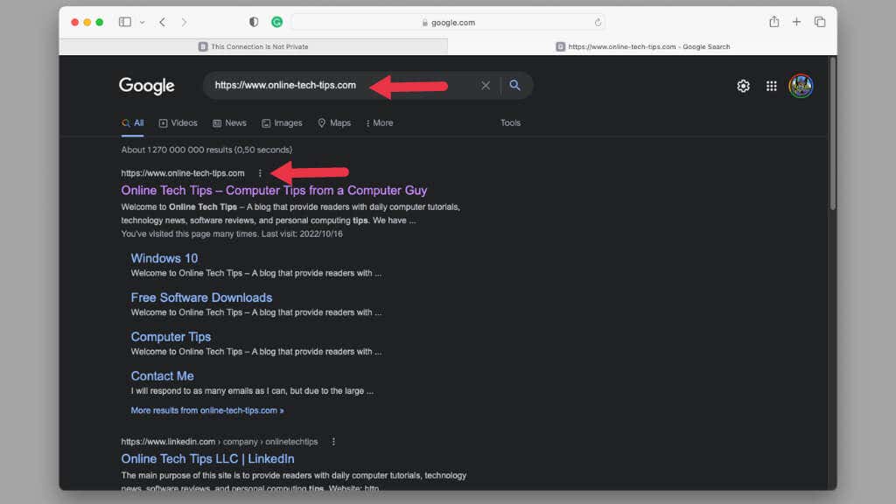Open Online Tech Tips – Computer Tips result
This screenshot has height=504, width=896.
coord(274,190)
